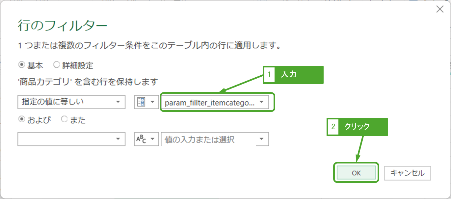Image resolution: width=451 pixels, height=199 pixels.
Task: Open the 値の入力または選択 dropdown arrow
Action: (261, 139)
